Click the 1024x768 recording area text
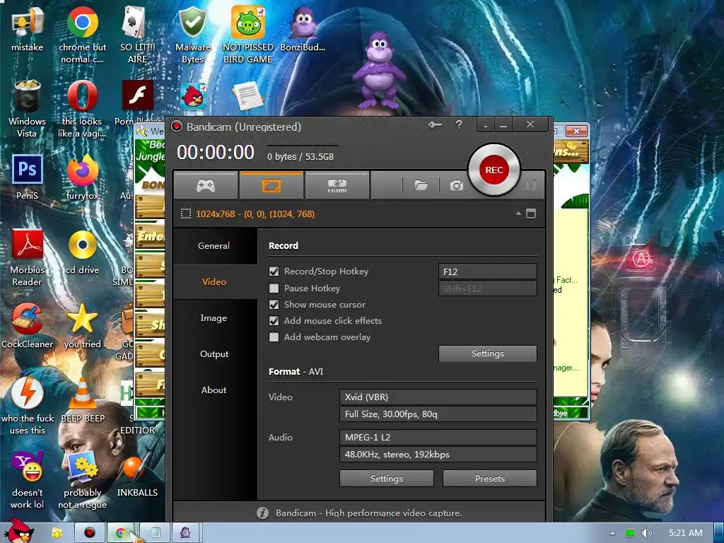The width and height of the screenshot is (724, 543). tap(255, 214)
